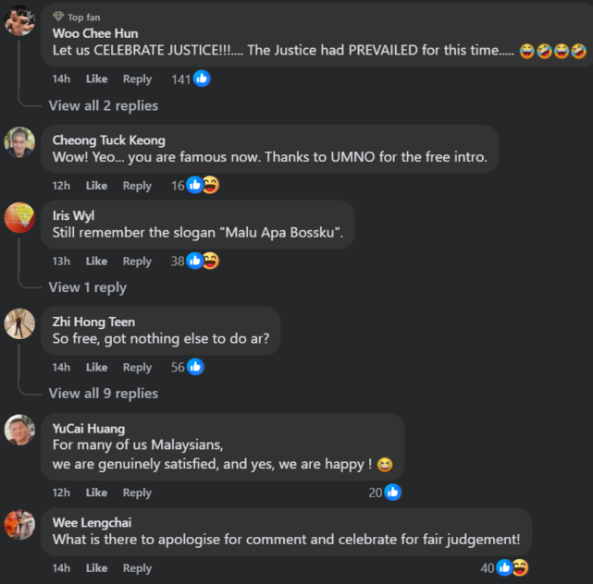Reply to YuCai Huang's comment
Viewport: 593px width, 584px height.
137,493
